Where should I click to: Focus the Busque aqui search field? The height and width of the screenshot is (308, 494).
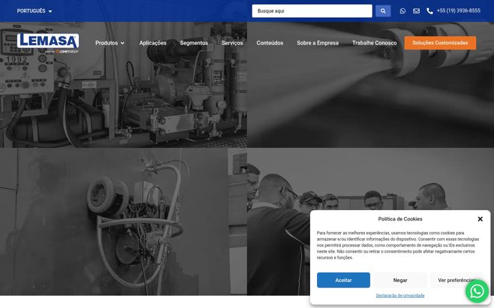312,11
